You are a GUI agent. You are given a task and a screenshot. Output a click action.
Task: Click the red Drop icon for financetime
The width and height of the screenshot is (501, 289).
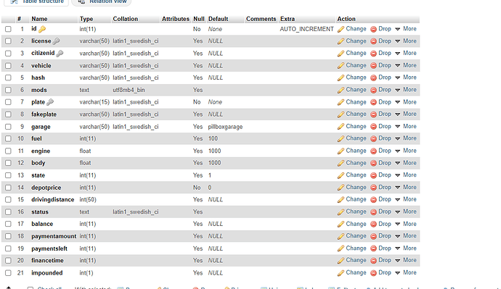[x=373, y=261]
